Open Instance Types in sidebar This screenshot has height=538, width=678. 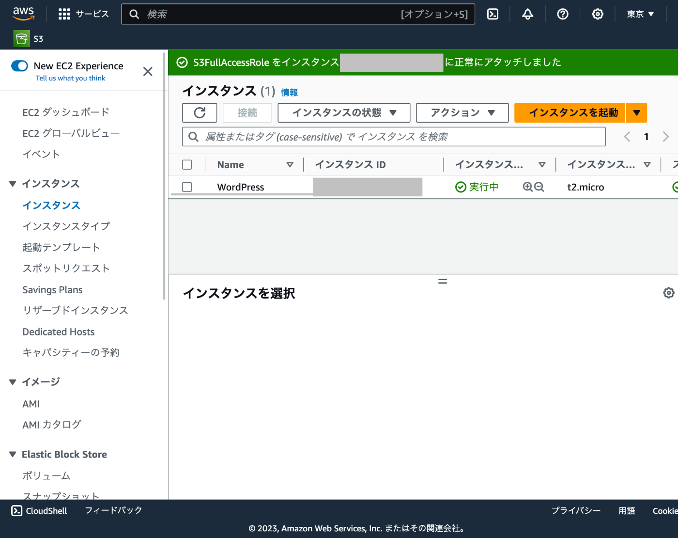click(x=66, y=226)
